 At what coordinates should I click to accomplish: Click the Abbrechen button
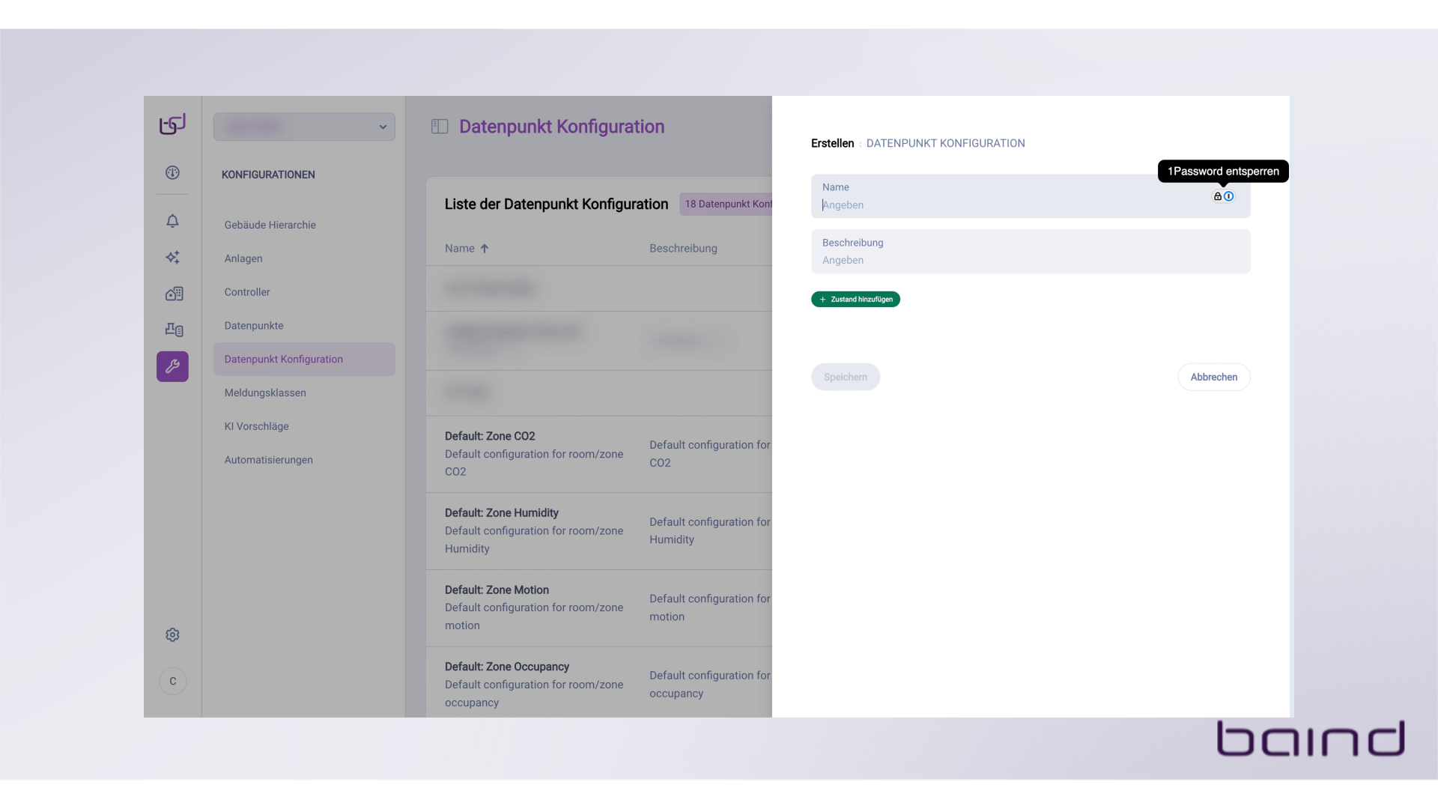click(x=1213, y=377)
